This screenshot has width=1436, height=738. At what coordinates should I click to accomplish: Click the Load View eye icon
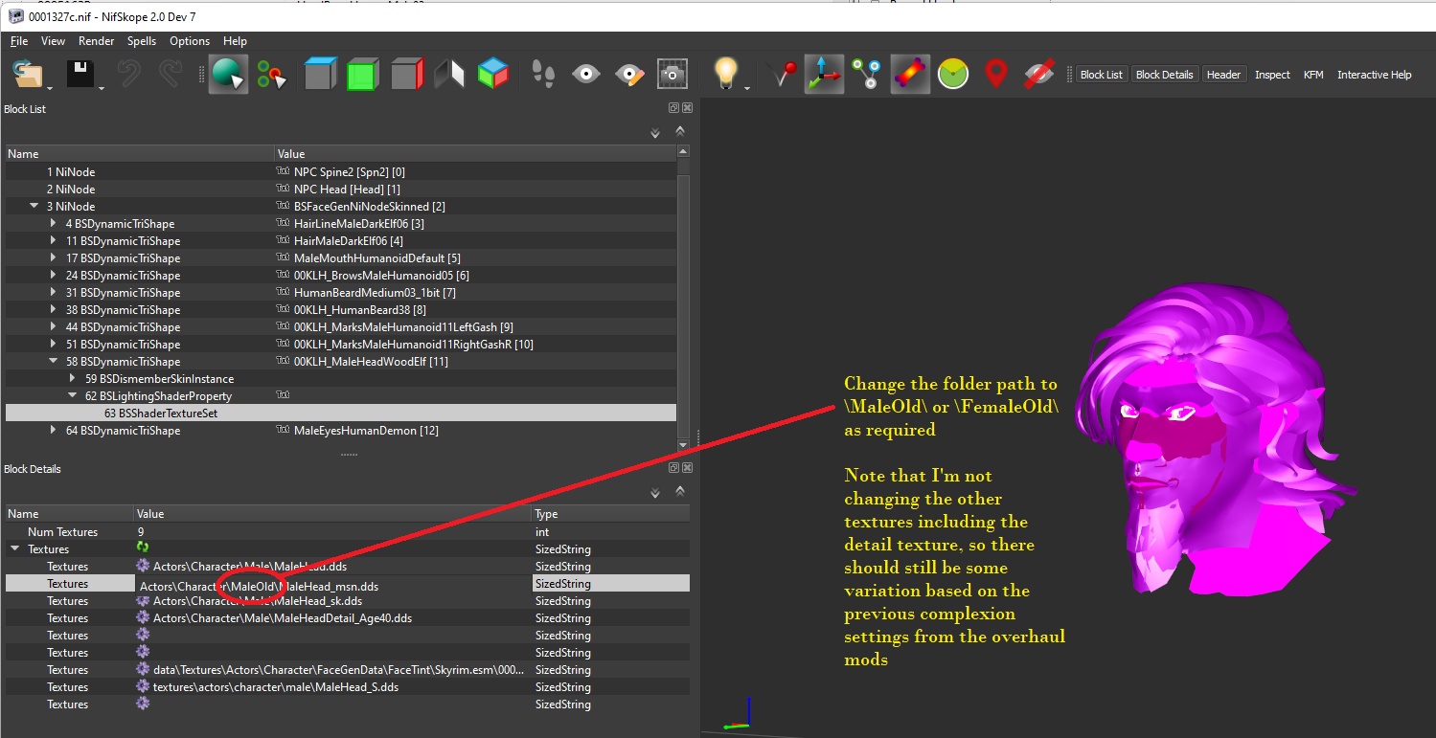[586, 75]
